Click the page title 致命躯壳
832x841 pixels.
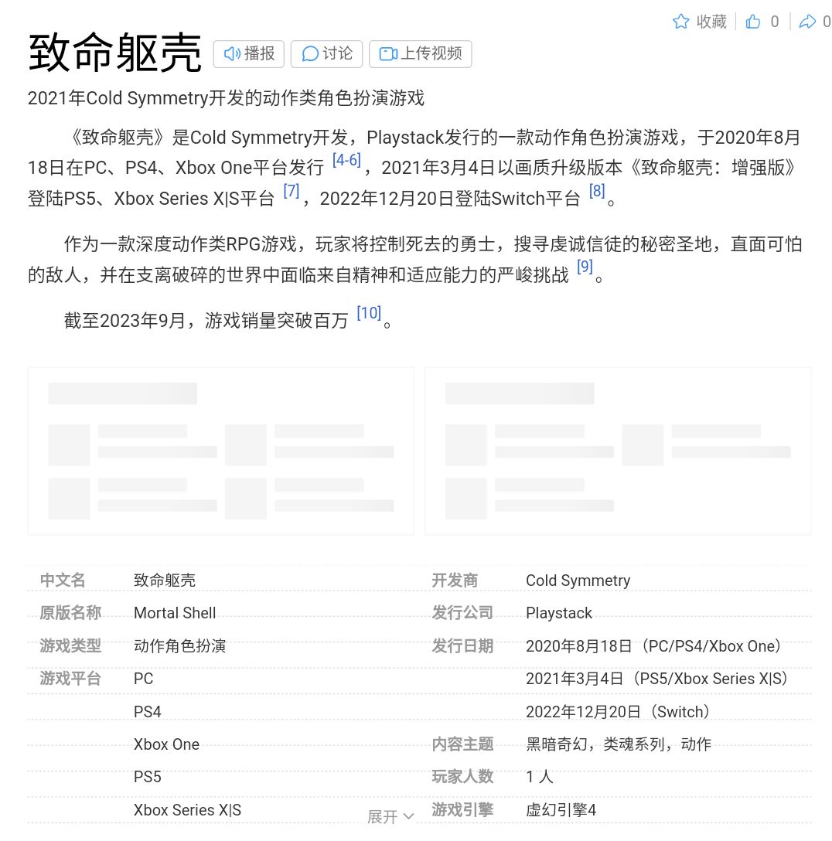114,53
